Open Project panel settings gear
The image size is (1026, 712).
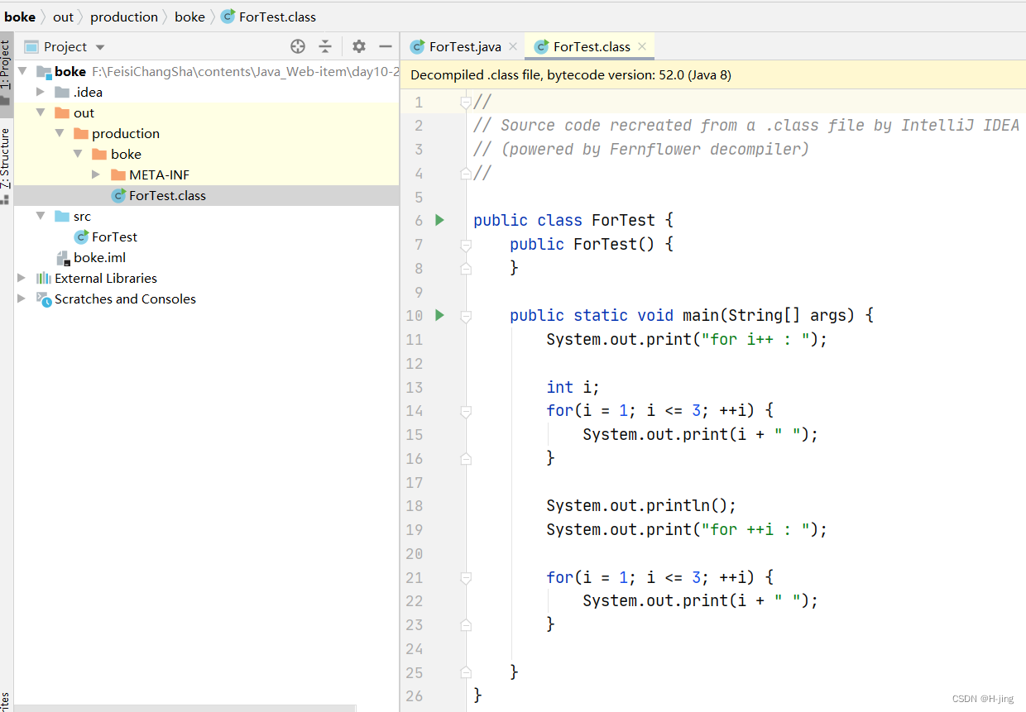click(x=358, y=46)
